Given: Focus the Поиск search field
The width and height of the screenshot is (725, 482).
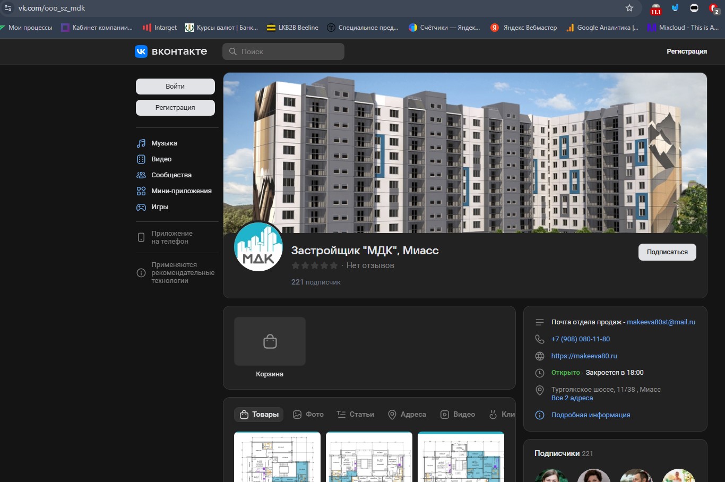Looking at the screenshot, I should pos(283,51).
